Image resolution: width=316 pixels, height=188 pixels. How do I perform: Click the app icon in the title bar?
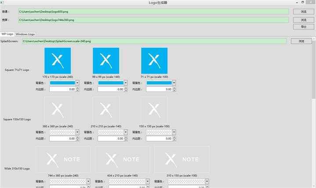(x=2, y=2)
